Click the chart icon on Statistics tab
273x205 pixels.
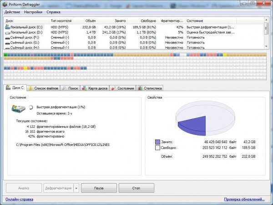[140, 88]
